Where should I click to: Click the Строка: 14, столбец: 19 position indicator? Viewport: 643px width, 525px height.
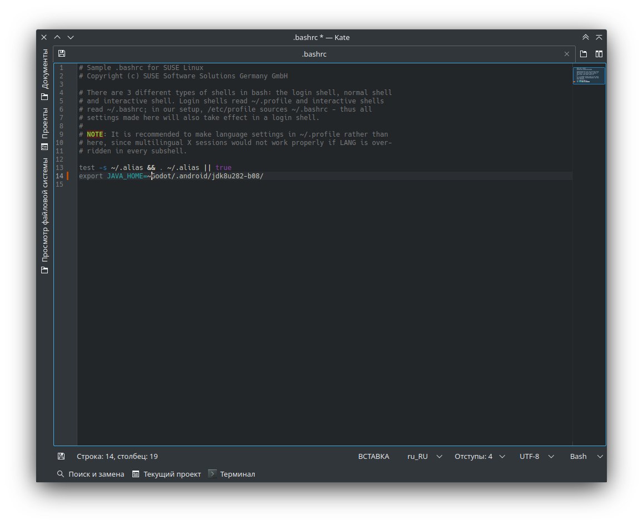point(117,456)
